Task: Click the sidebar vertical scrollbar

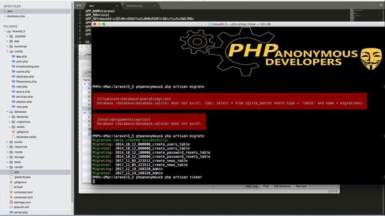Action: pyautogui.click(x=72, y=103)
